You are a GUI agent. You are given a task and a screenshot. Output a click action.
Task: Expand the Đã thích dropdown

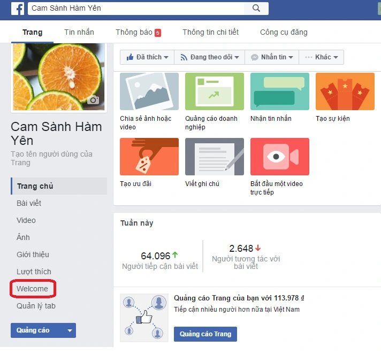tap(147, 57)
